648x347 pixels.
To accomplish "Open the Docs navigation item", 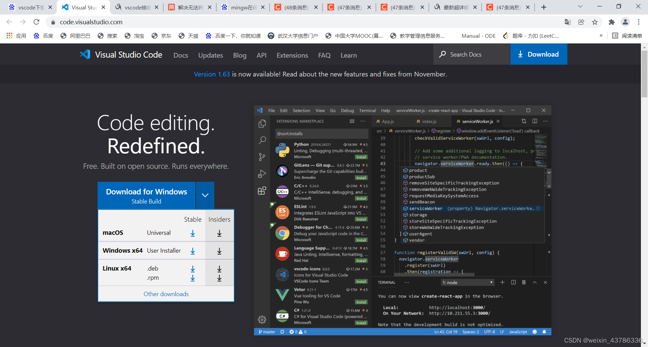I will [181, 55].
